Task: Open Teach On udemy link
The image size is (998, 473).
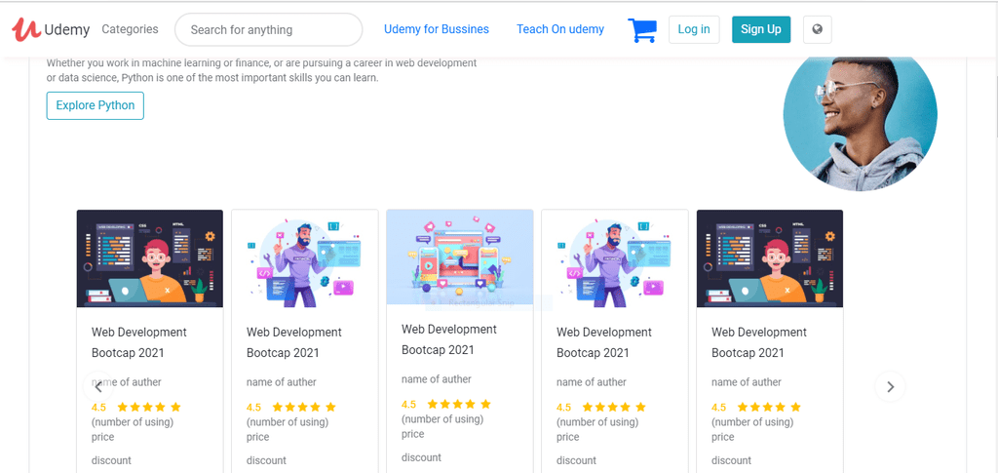Action: pyautogui.click(x=560, y=29)
